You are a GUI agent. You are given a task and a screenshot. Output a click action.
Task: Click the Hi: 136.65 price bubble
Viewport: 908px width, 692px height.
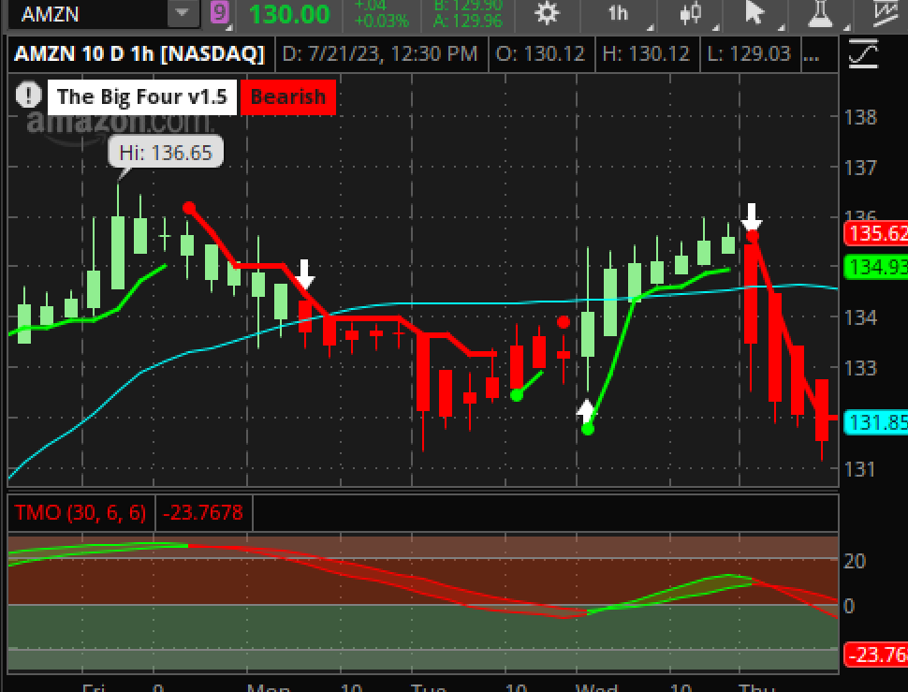[x=166, y=151]
